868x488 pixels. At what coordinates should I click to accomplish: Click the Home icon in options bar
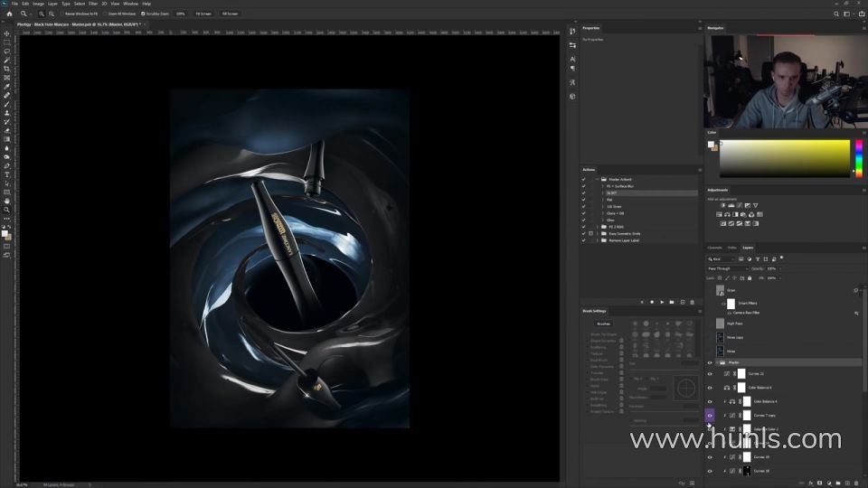point(9,14)
